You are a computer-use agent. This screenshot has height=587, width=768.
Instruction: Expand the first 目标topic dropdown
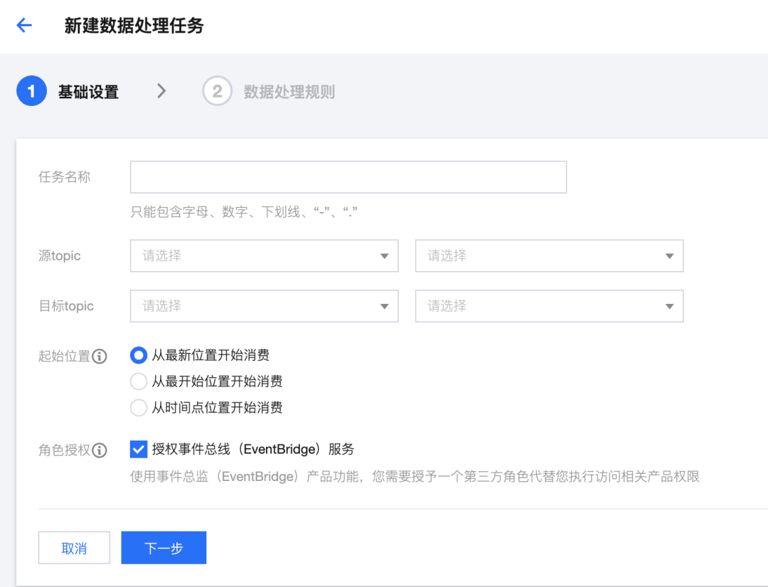pyautogui.click(x=264, y=306)
